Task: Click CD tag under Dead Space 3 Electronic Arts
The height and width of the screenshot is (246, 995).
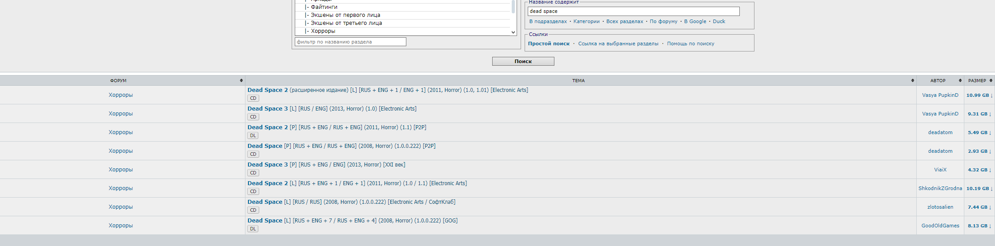Action: (x=253, y=117)
